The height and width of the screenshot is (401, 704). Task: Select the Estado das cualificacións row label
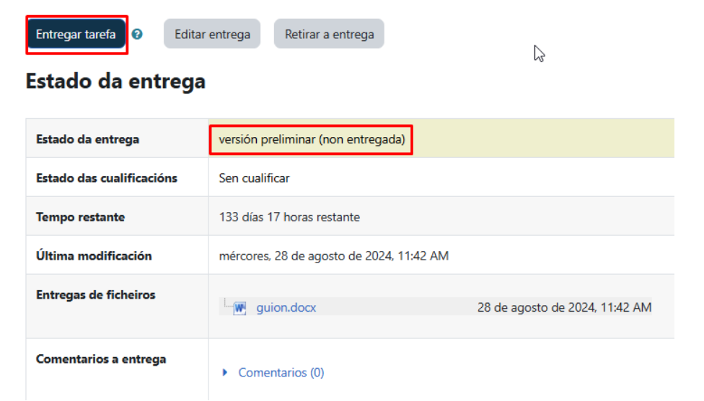[x=106, y=178]
